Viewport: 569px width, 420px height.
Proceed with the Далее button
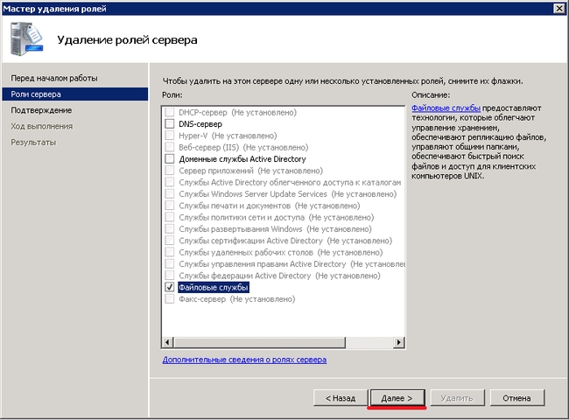pyautogui.click(x=397, y=398)
